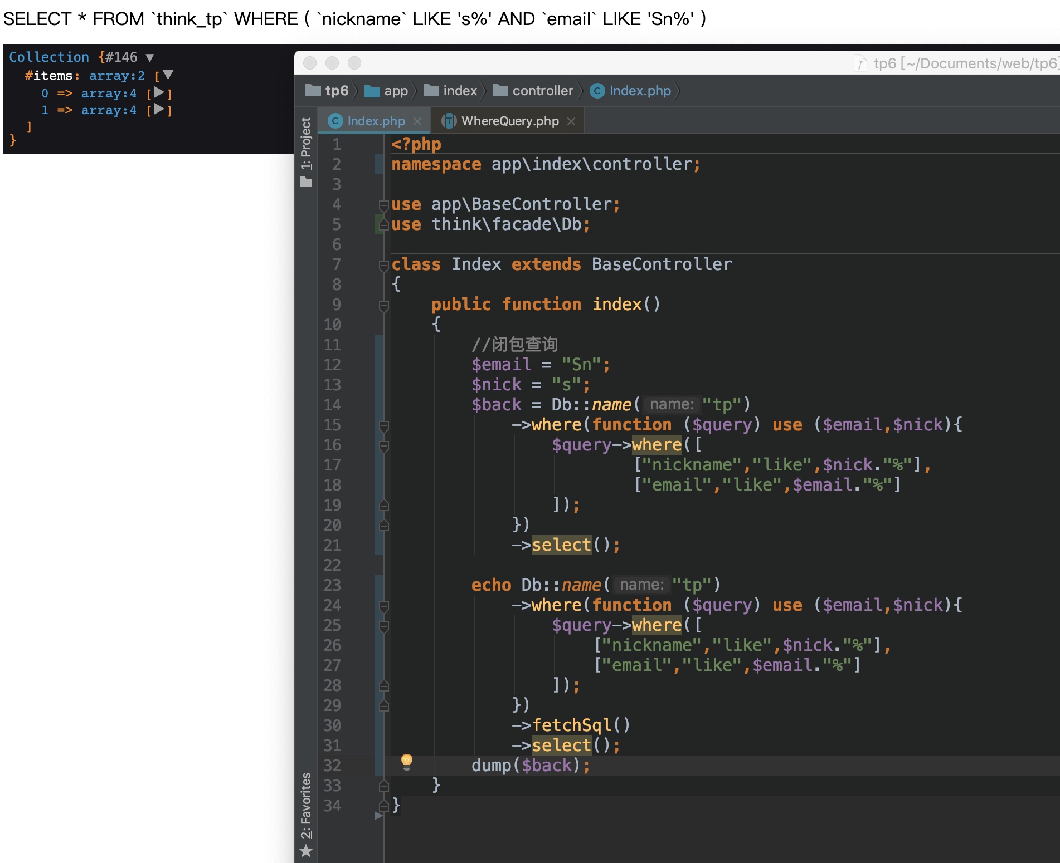Image resolution: width=1060 pixels, height=863 pixels.
Task: Click namespace app\index\controller line
Action: pos(546,164)
